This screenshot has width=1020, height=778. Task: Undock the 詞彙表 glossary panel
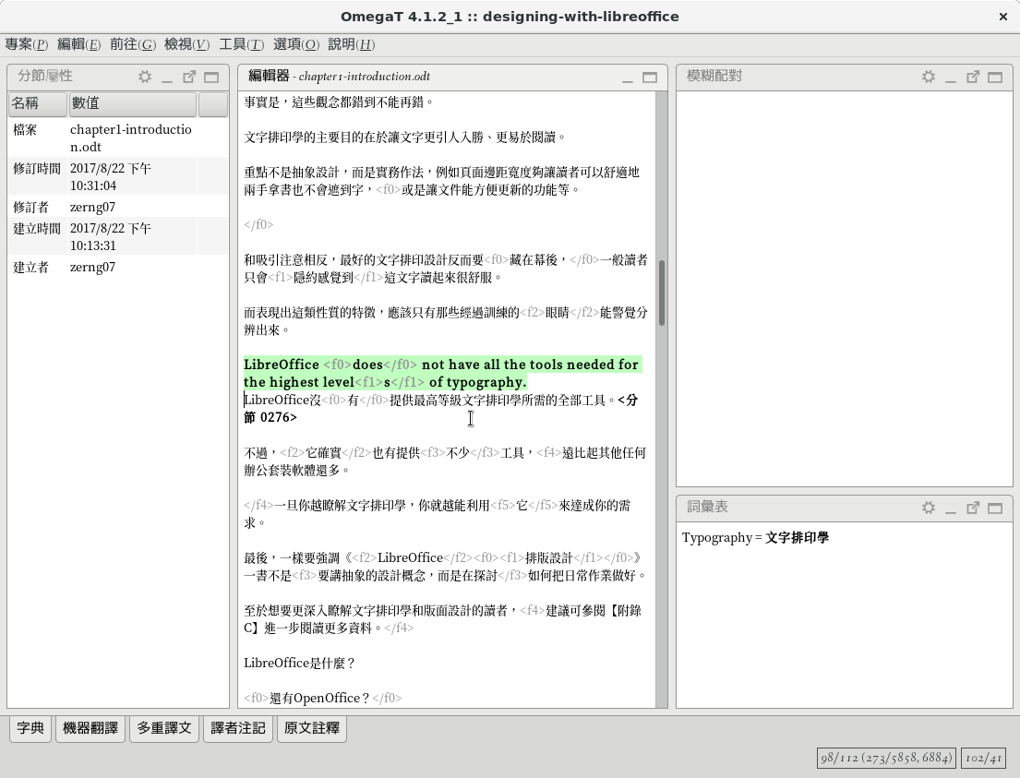(x=973, y=508)
